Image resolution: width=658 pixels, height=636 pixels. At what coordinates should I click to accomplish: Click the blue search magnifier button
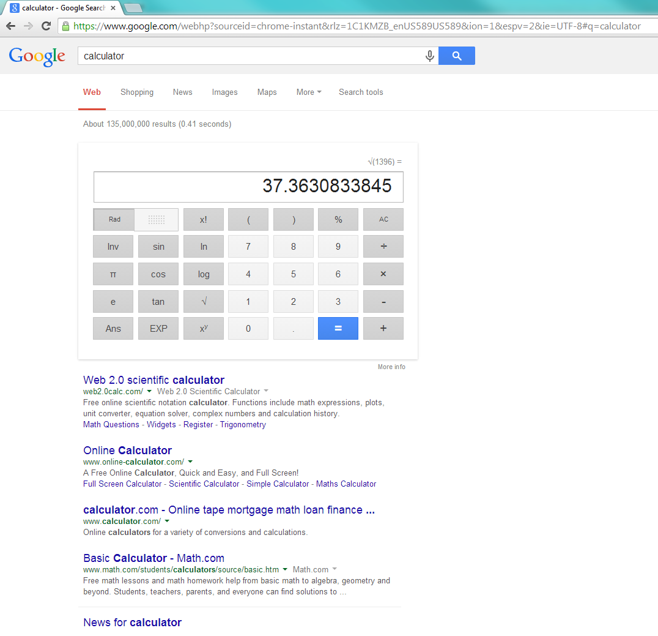pyautogui.click(x=457, y=56)
